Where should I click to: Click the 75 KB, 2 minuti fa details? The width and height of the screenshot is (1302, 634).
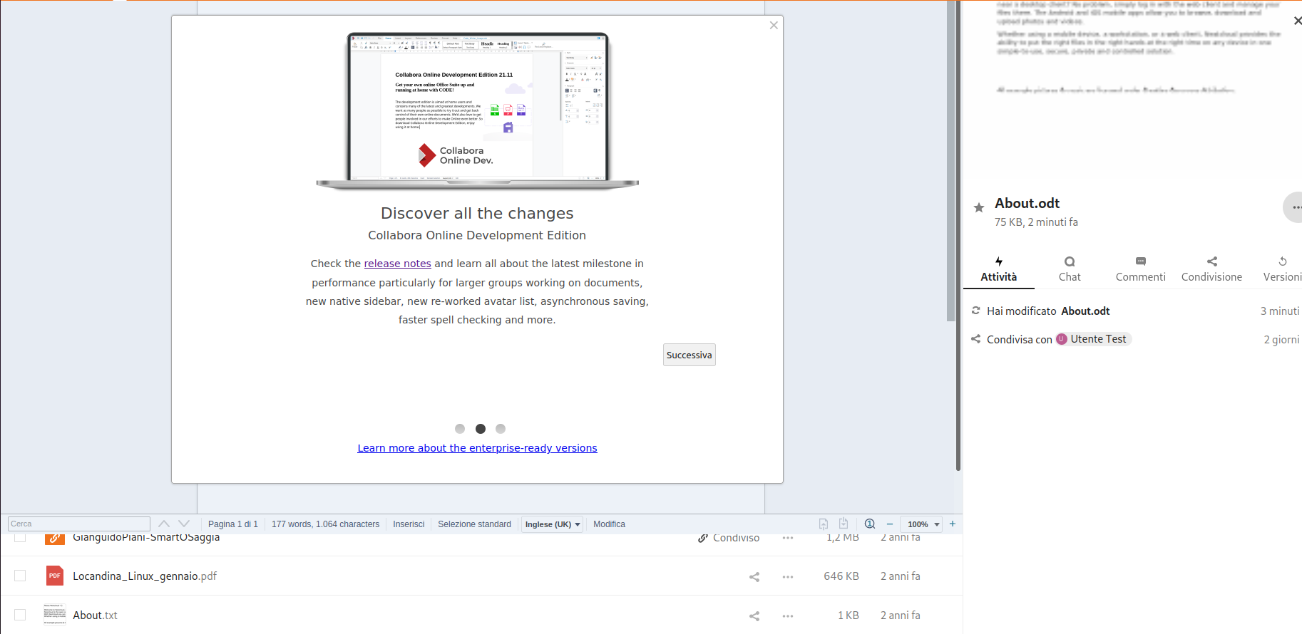pyautogui.click(x=1036, y=222)
